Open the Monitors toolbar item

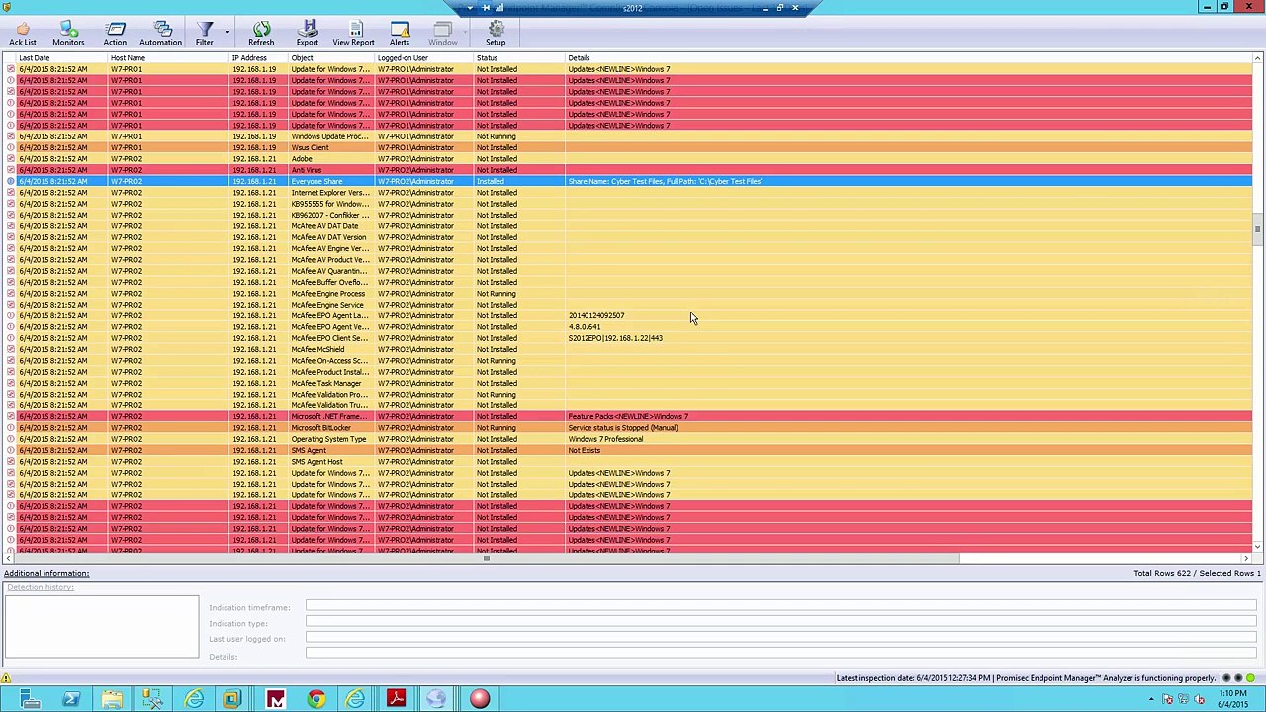68,34
